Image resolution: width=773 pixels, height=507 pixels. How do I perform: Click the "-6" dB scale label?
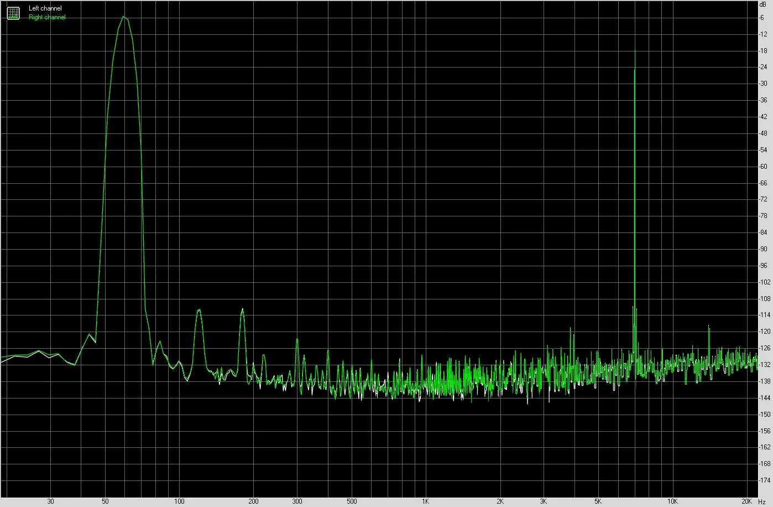[762, 18]
